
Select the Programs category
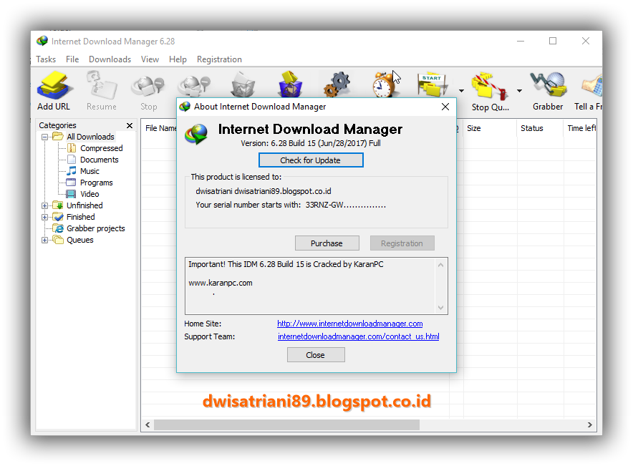pyautogui.click(x=96, y=183)
